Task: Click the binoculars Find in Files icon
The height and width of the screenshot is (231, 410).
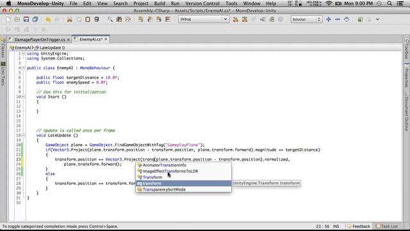Action: (119, 19)
